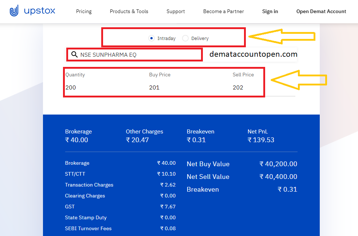
Task: Click the Sign in link
Action: pos(270,11)
